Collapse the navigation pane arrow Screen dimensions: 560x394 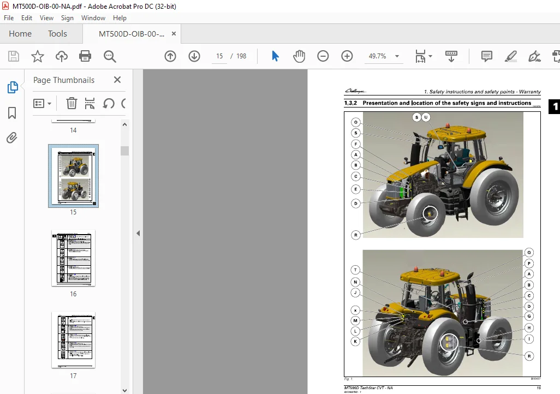pos(138,233)
